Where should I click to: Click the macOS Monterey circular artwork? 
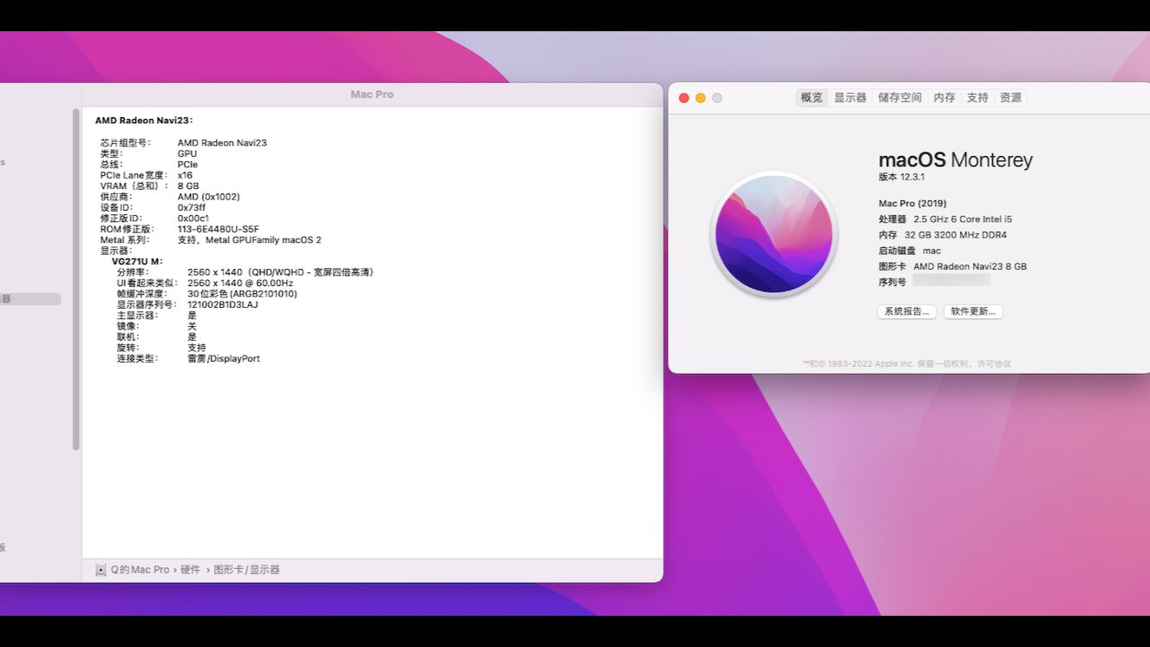click(774, 234)
